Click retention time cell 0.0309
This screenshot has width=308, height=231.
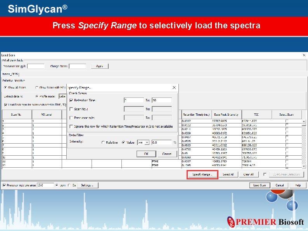(196, 133)
